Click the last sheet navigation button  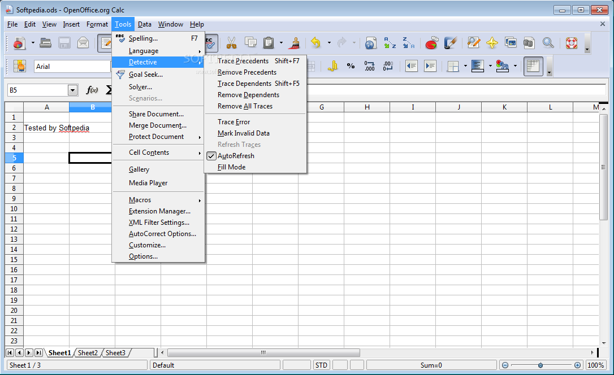pos(38,353)
